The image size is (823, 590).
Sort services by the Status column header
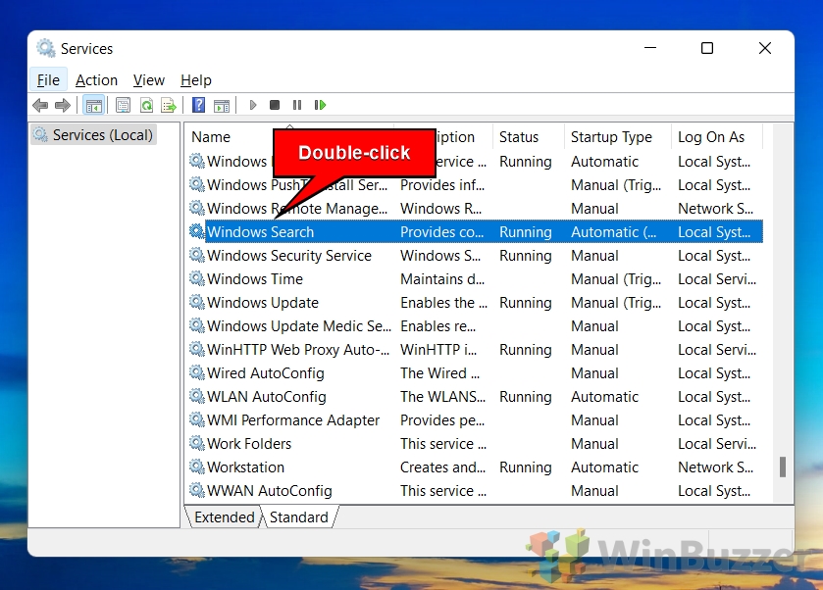pos(519,137)
